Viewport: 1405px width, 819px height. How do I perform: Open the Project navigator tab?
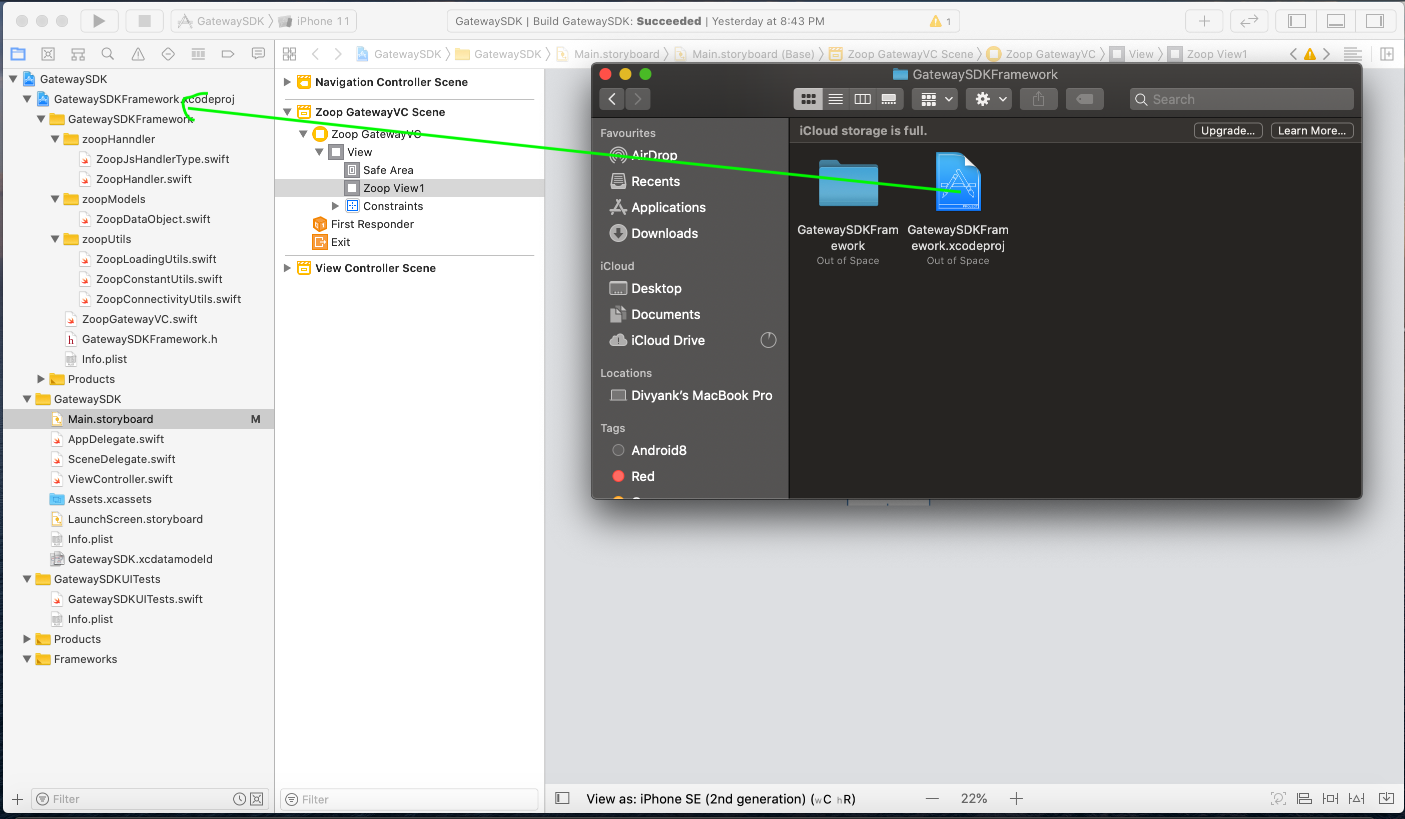coord(18,54)
